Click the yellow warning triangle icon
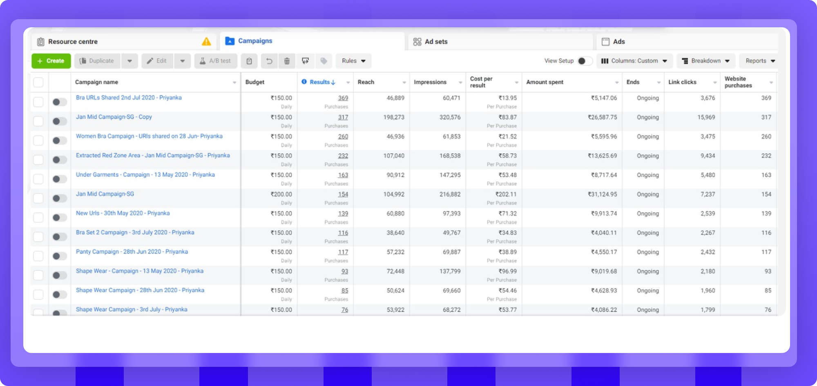817x386 pixels. click(x=206, y=42)
